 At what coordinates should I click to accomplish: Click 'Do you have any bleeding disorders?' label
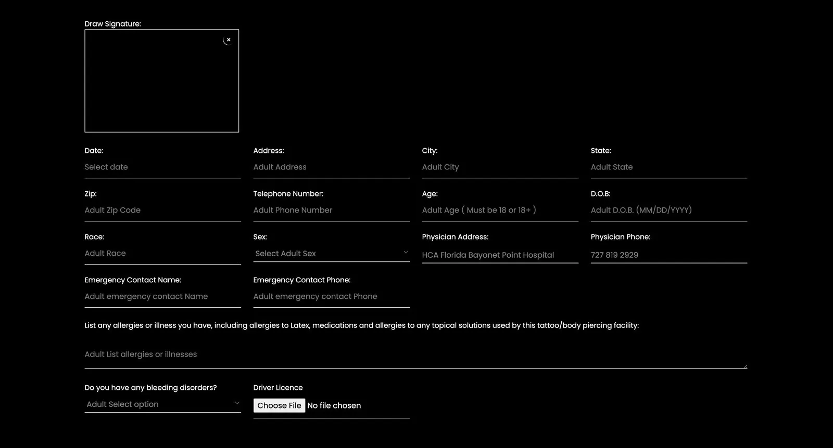click(151, 388)
